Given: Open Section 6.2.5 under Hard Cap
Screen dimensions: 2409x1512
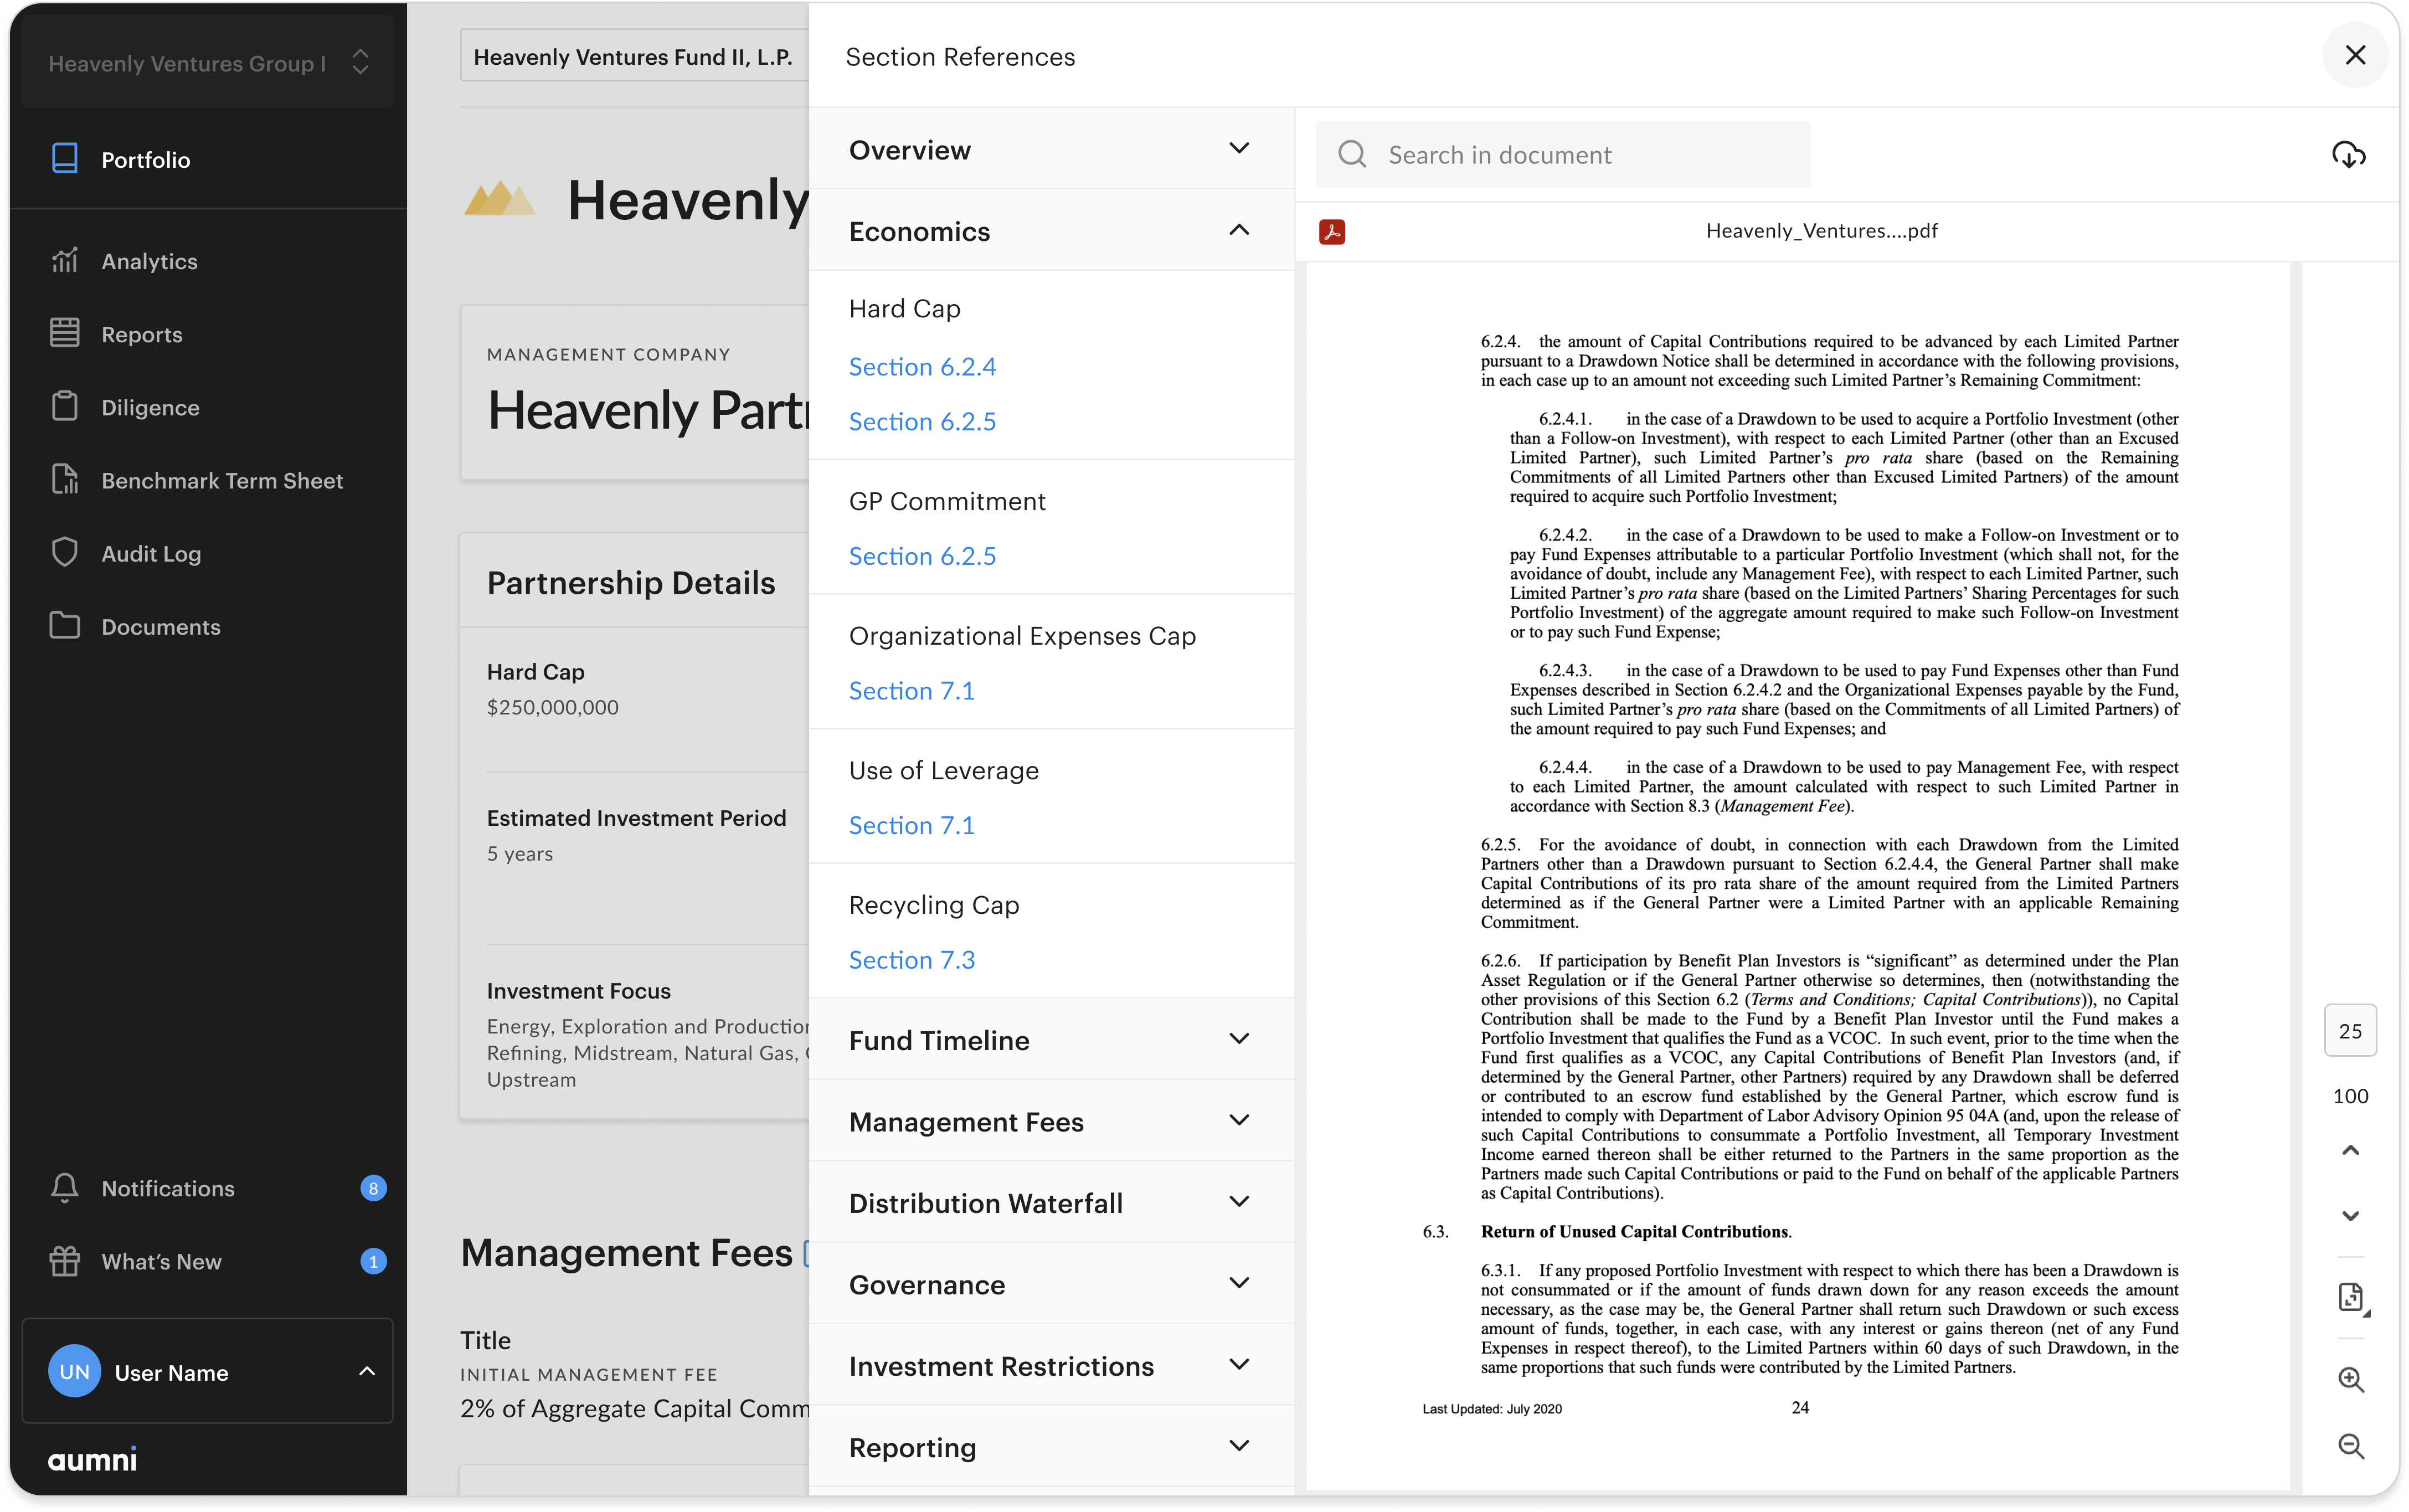Looking at the screenshot, I should [922, 421].
